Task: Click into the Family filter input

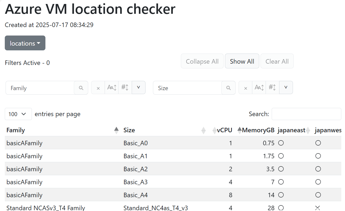Action: [x=40, y=88]
